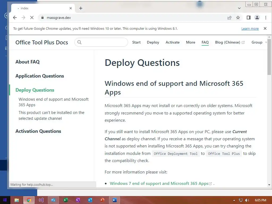The width and height of the screenshot is (272, 204).
Task: Open network status tray icon
Action: 240,200
